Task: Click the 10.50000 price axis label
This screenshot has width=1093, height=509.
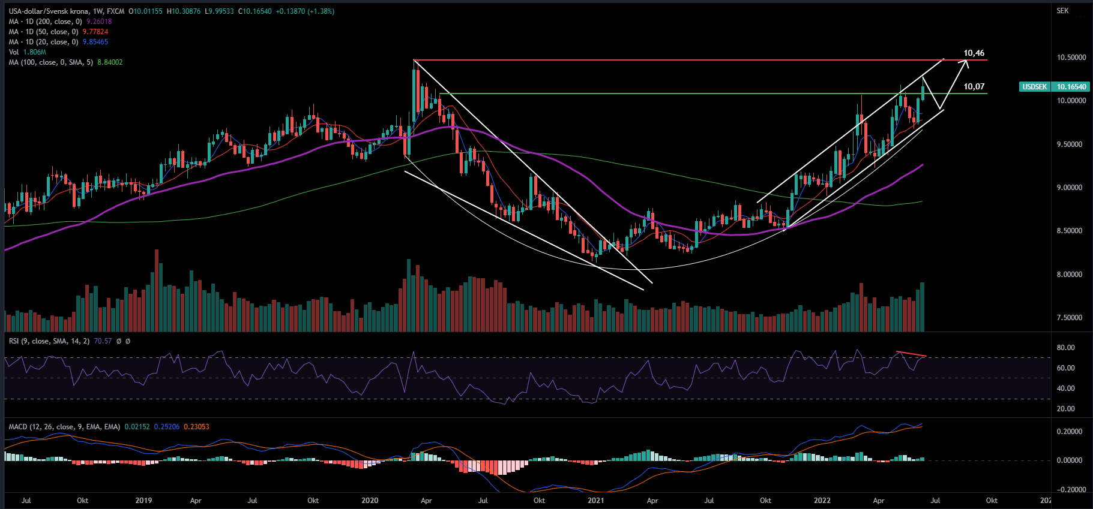Action: [x=1071, y=58]
